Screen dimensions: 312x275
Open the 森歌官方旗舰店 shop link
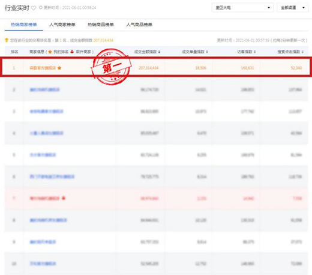(43, 68)
